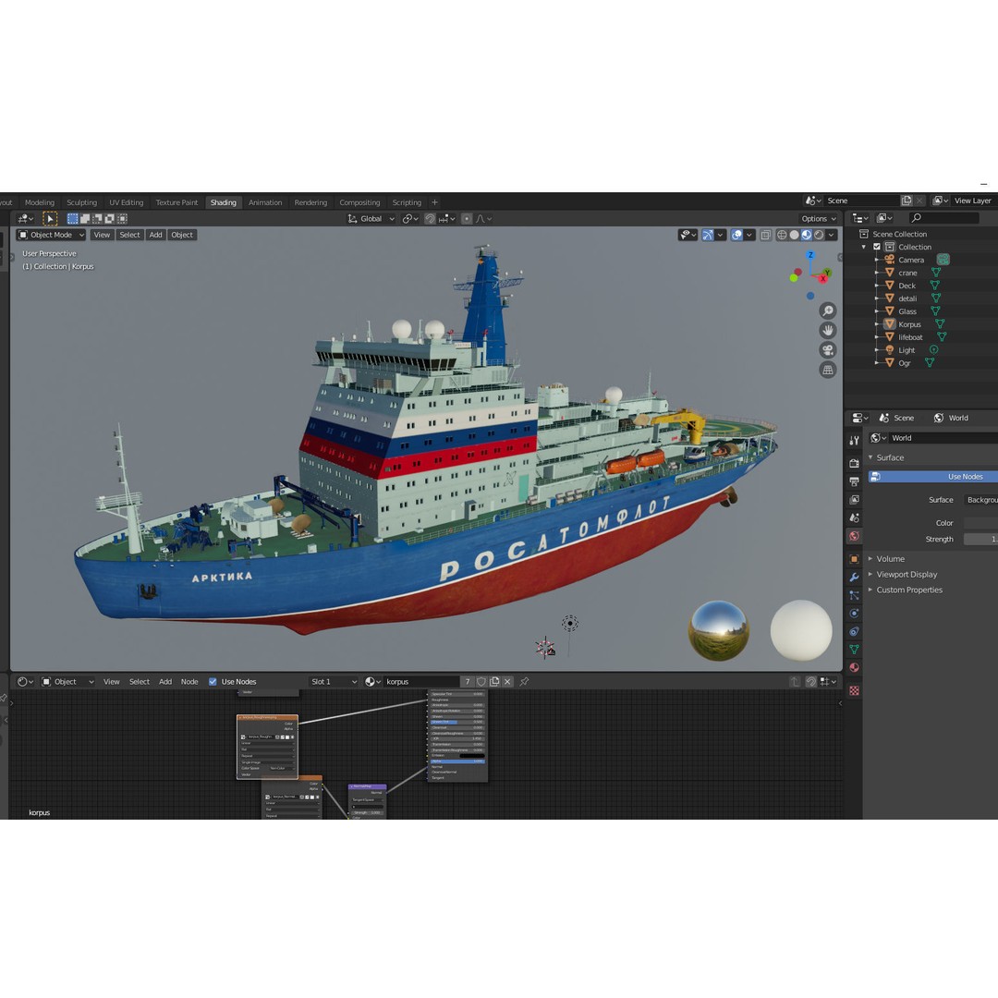This screenshot has height=998, width=998.
Task: Open the shading options dropdown arrow
Action: pyautogui.click(x=832, y=235)
